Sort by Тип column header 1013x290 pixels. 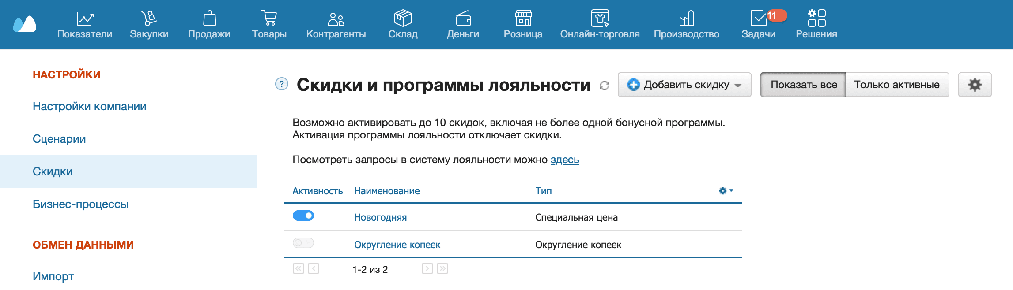[544, 191]
